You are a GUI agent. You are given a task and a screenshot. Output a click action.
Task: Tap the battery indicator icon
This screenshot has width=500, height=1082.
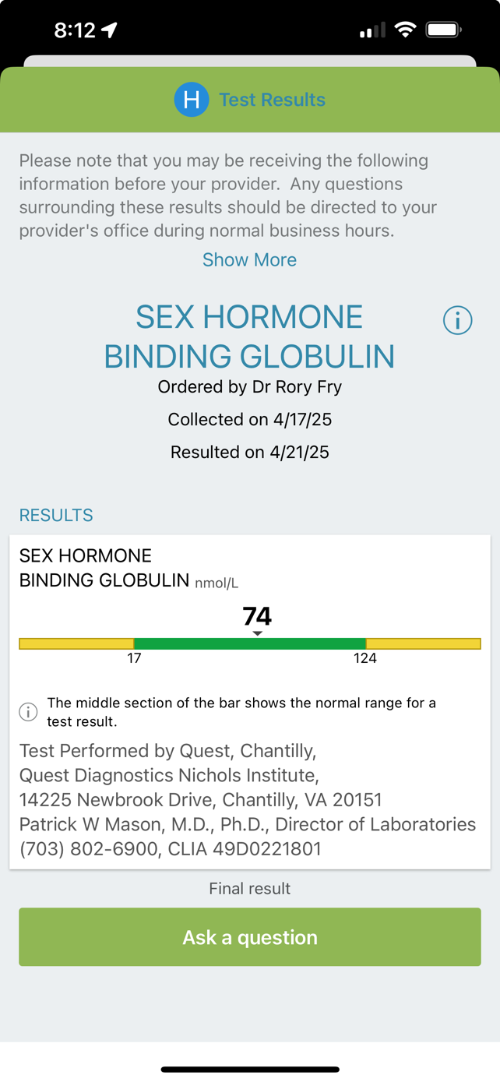(x=443, y=30)
